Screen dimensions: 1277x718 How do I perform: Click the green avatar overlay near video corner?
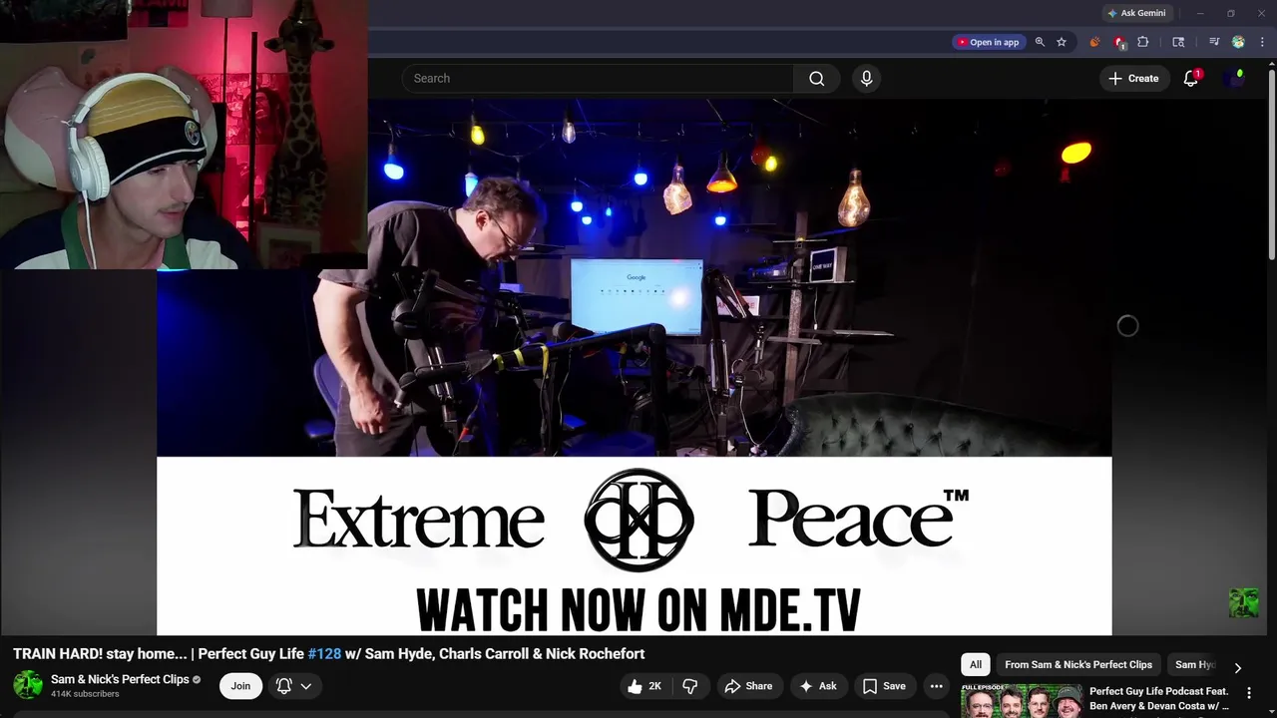(1243, 602)
